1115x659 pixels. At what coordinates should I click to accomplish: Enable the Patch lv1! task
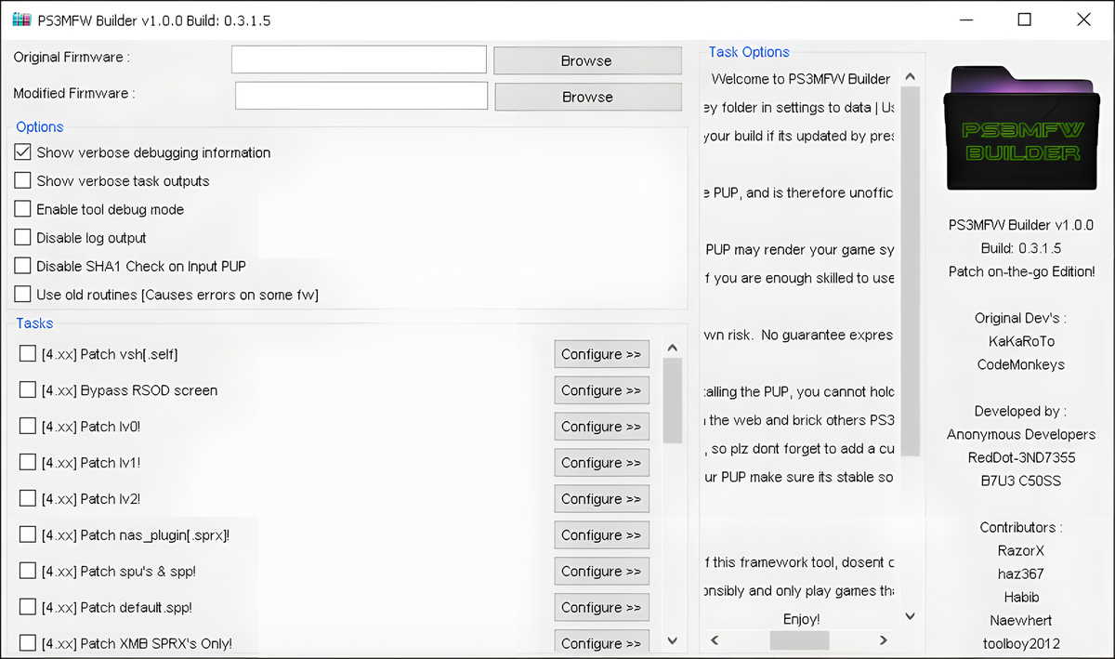point(27,462)
